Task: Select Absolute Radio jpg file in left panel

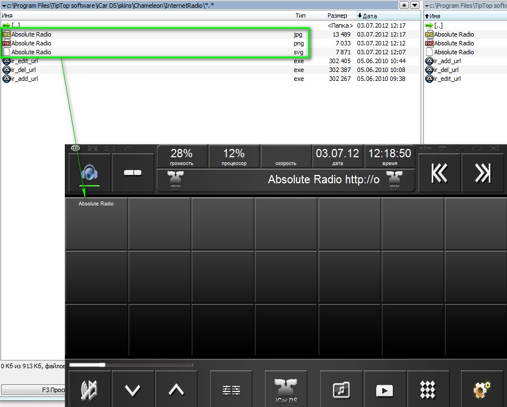Action: point(210,34)
